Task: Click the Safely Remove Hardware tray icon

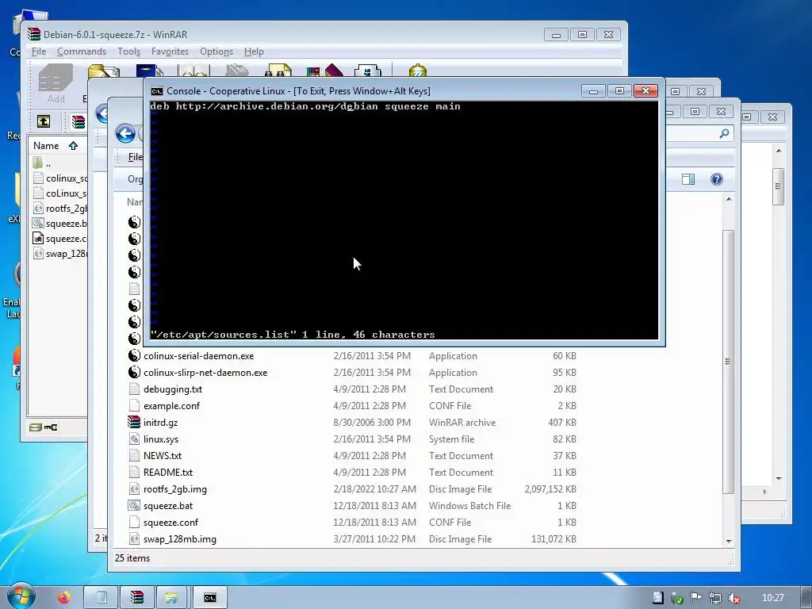Action: click(x=677, y=598)
